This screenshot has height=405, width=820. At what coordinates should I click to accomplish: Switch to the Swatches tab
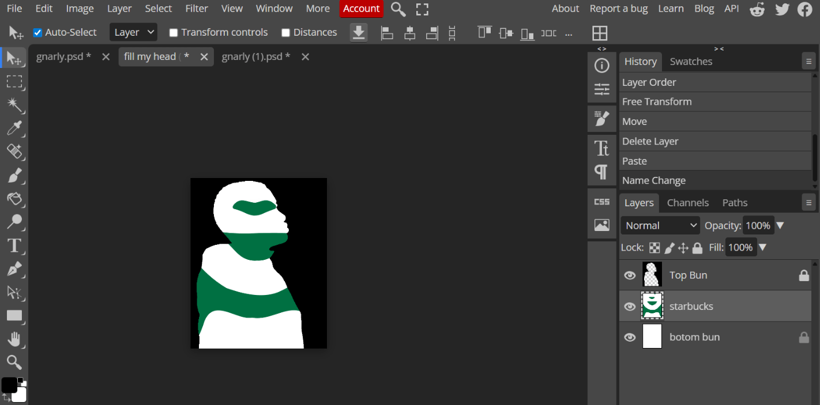[691, 62]
